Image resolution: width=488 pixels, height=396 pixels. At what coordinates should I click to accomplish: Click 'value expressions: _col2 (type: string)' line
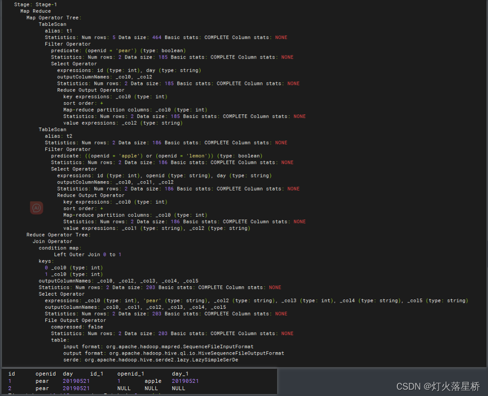[x=123, y=123]
